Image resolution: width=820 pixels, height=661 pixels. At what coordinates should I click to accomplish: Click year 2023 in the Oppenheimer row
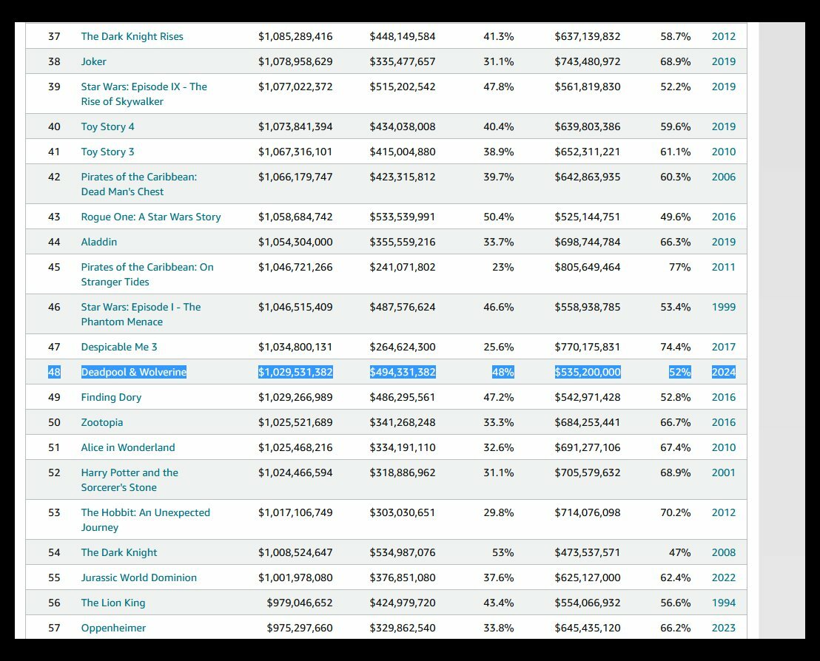(x=723, y=628)
